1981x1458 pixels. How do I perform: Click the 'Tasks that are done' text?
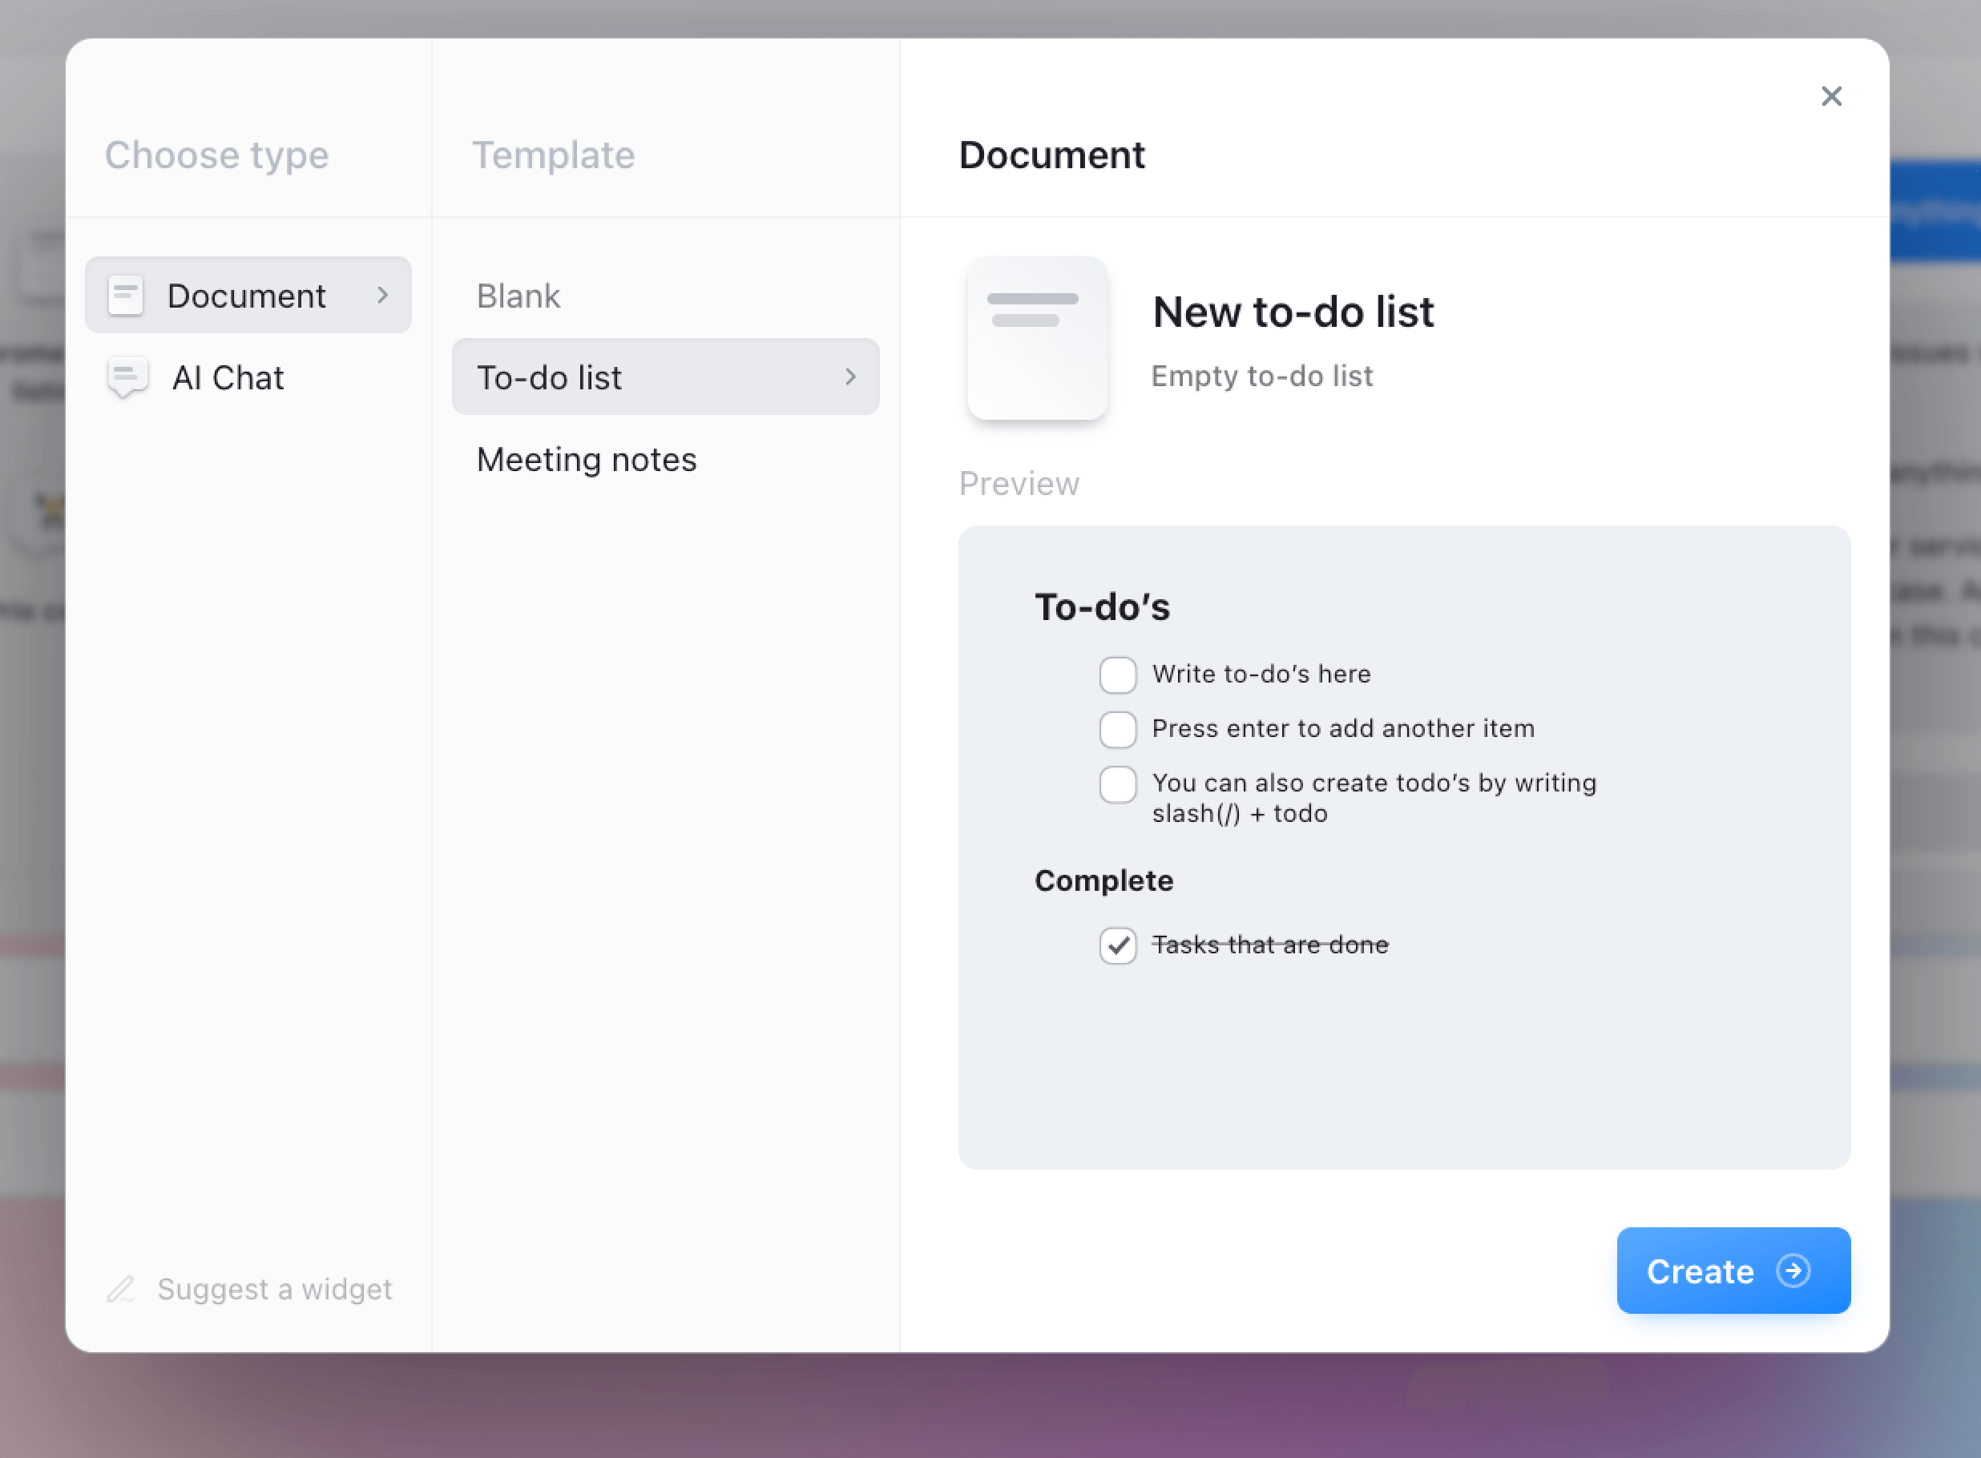[x=1270, y=944]
